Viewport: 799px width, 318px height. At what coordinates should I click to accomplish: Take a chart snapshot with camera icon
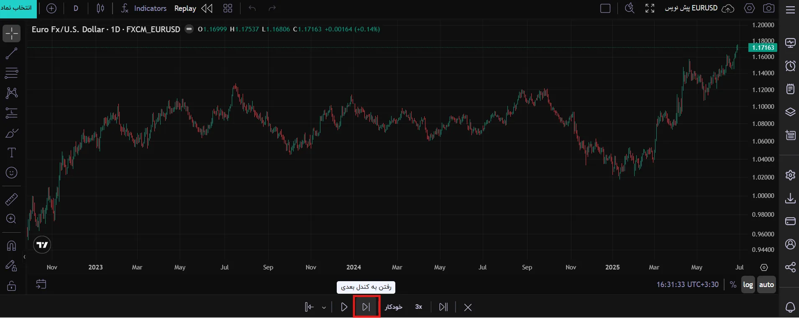coord(768,8)
